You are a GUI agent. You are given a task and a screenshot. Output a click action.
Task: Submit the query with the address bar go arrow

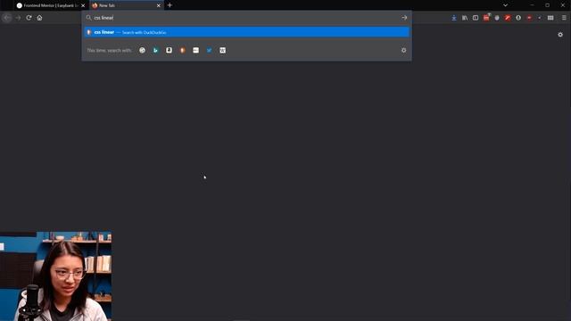point(404,18)
